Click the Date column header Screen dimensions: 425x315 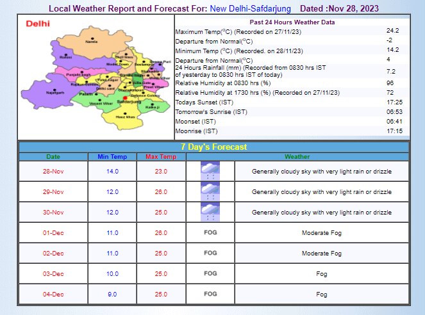click(53, 157)
